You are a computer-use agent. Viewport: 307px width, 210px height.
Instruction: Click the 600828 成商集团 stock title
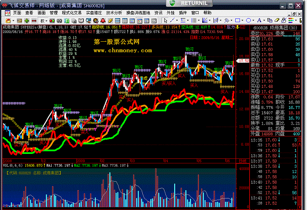tap(275, 28)
